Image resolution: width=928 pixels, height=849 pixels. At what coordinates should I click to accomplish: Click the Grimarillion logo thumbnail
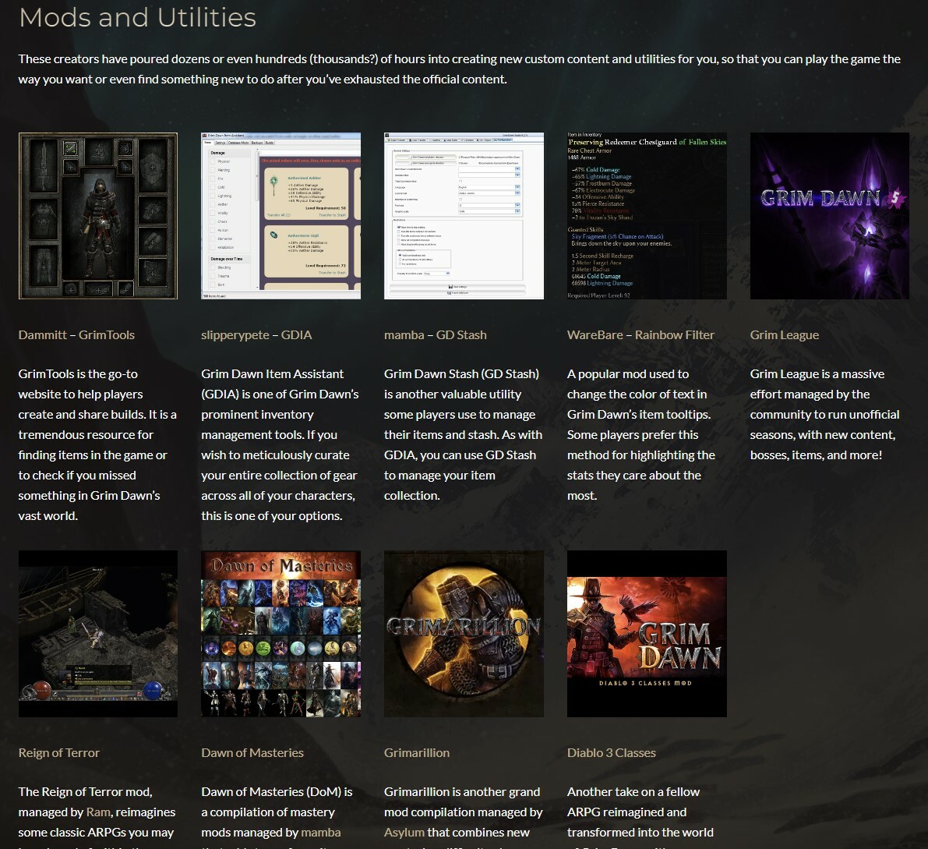click(x=464, y=634)
